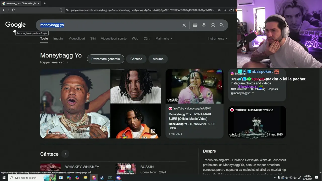The width and height of the screenshot is (322, 181).
Task: Open the zoom magnifier in address bar
Action: tap(225, 10)
